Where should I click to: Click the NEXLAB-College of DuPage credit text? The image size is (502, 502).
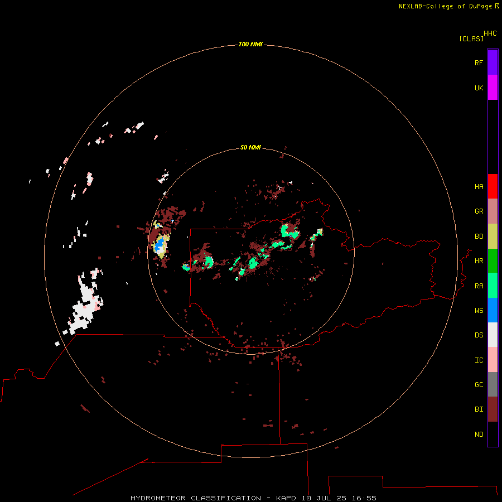tap(445, 6)
